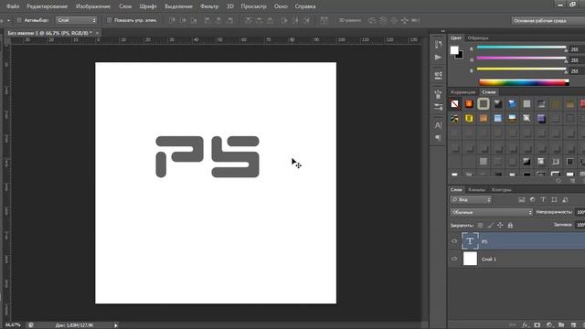
Task: Click the color spectrum ramp
Action: [x=524, y=83]
